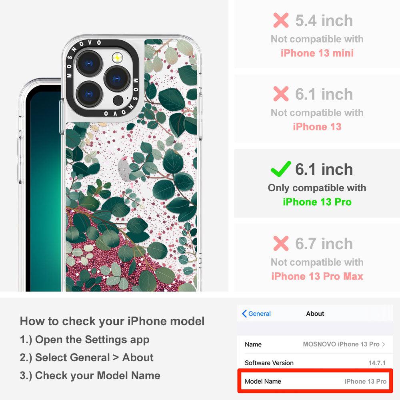The height and width of the screenshot is (400, 400).
Task: Click the iPhone 13 mini text
Action: 317,53
